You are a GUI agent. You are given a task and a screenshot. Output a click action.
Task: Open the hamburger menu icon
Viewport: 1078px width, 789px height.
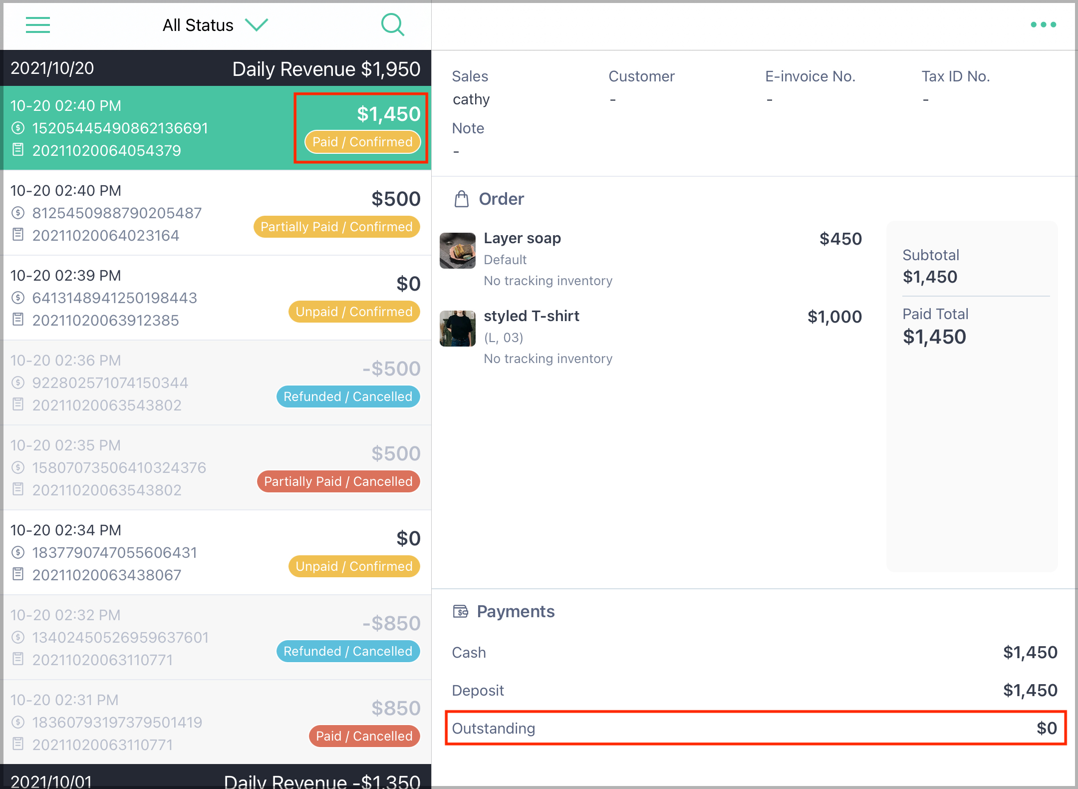tap(38, 25)
